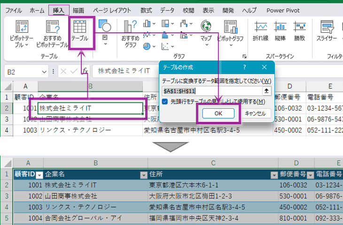The width and height of the screenshot is (343, 225).
Task: Toggle 先頭行をテーブルの見出しとして使用する checkbox
Action: [165, 101]
